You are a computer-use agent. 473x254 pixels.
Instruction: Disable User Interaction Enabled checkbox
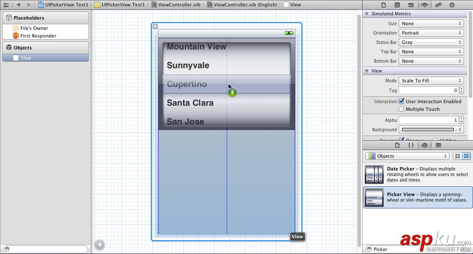pos(401,101)
